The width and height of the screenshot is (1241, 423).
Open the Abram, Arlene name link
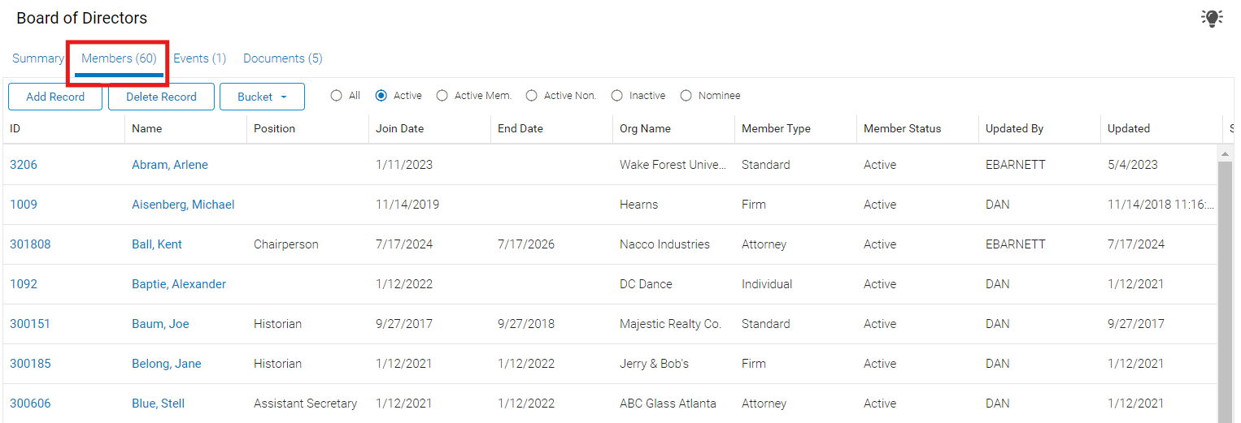[x=170, y=165]
